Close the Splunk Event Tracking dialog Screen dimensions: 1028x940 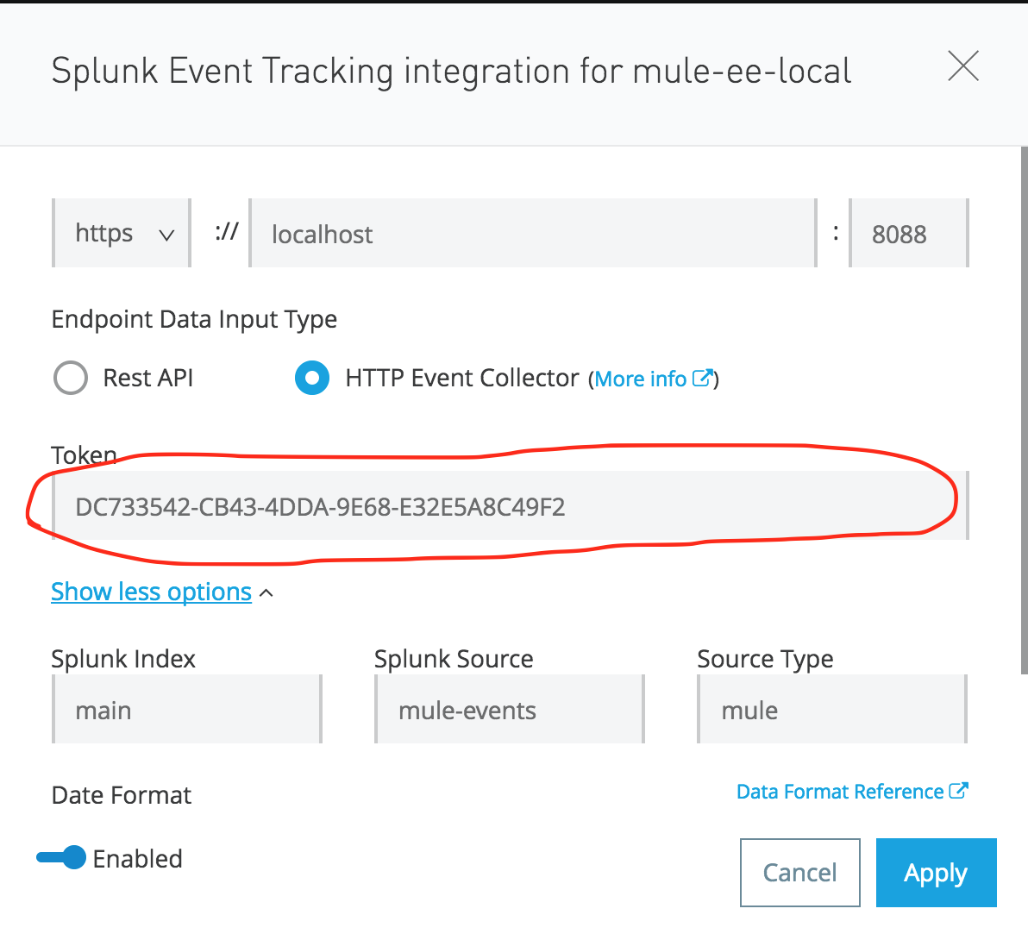[962, 66]
